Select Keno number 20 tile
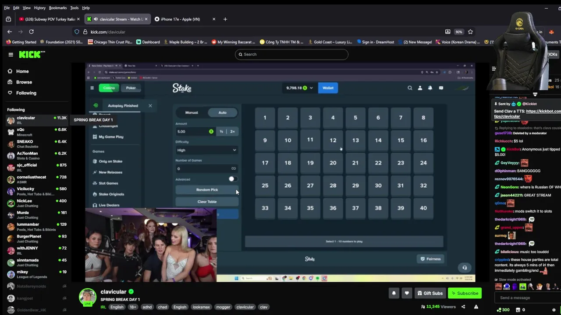 click(333, 163)
